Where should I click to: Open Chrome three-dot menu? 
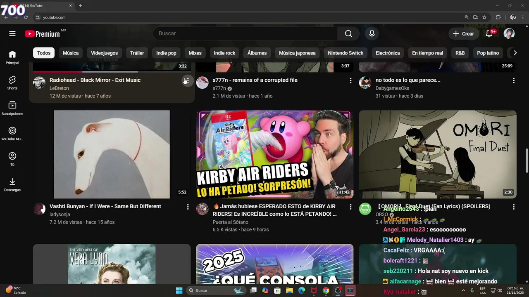tap(523, 17)
